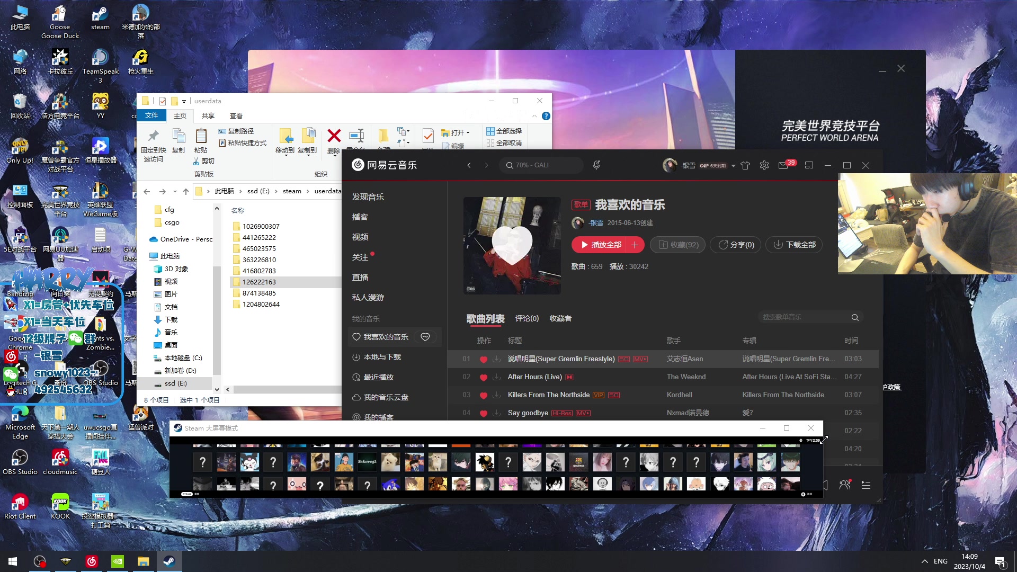1017x572 pixels.
Task: Click the playlist cover thumbnail
Action: point(512,246)
